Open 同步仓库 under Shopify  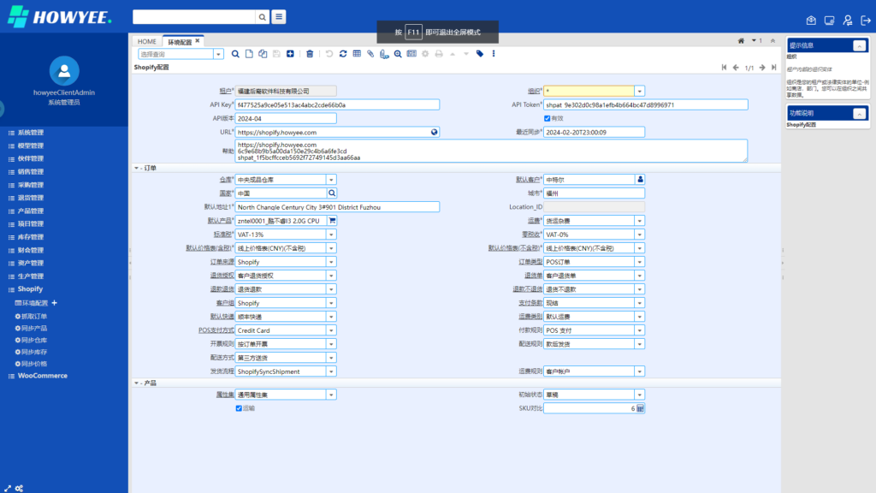(x=32, y=340)
